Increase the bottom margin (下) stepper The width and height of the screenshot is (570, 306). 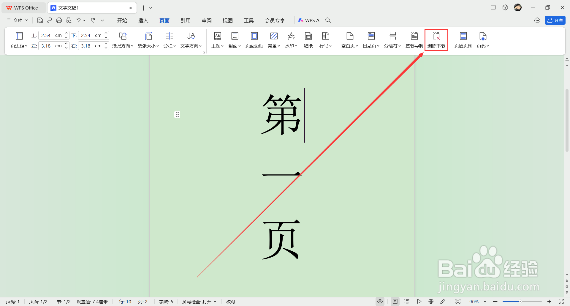pyautogui.click(x=106, y=33)
